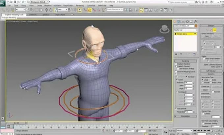The width and height of the screenshot is (224, 135).
Task: Click the Select by Name icon
Action: click(32, 10)
